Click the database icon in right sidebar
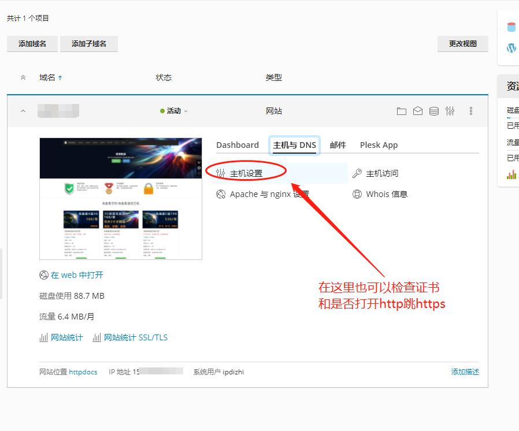 (511, 27)
